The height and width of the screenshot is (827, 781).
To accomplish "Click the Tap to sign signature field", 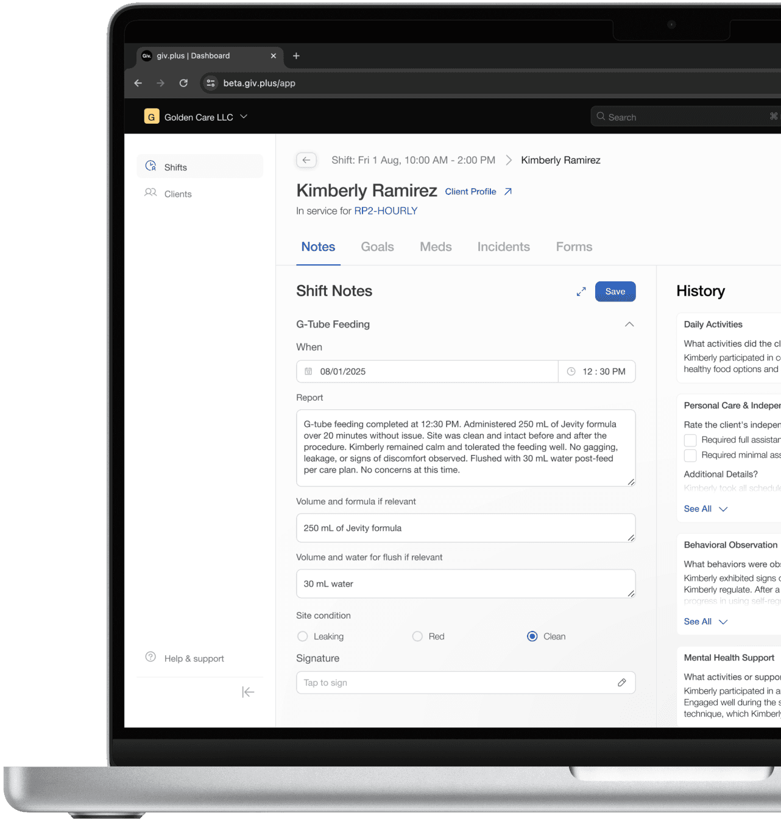I will pos(465,683).
